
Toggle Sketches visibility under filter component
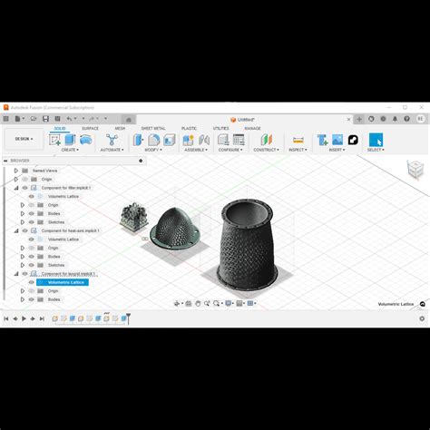point(32,222)
